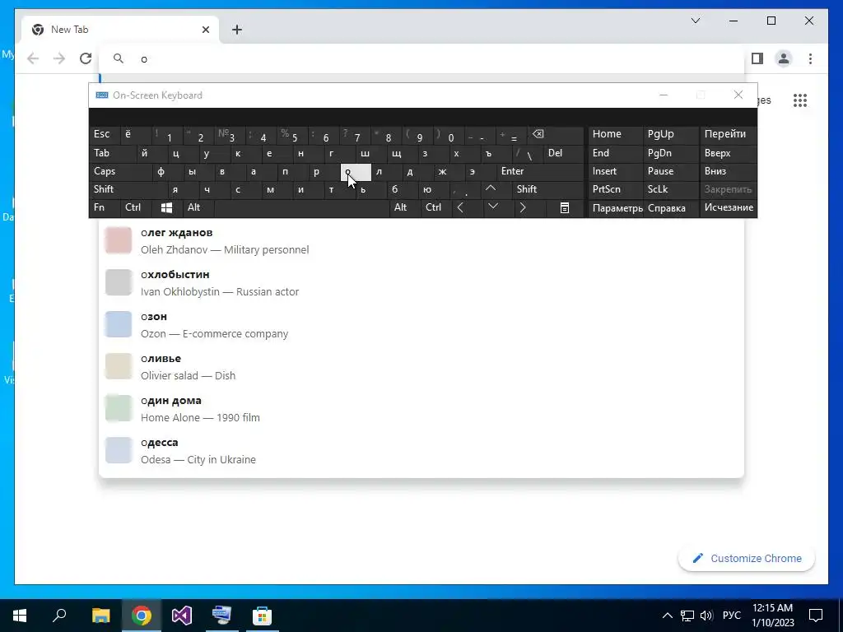Click the о key on keyboard
The height and width of the screenshot is (632, 843).
356,172
